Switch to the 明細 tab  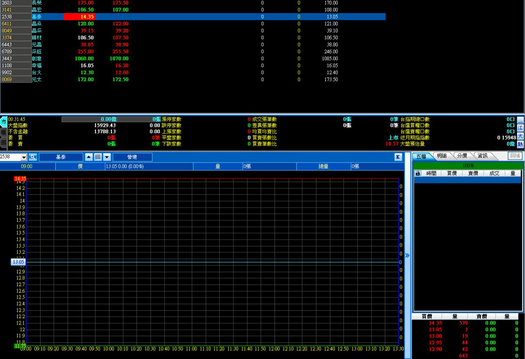coord(442,156)
